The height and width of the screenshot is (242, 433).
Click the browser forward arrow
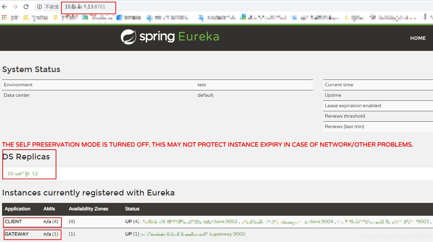point(15,7)
